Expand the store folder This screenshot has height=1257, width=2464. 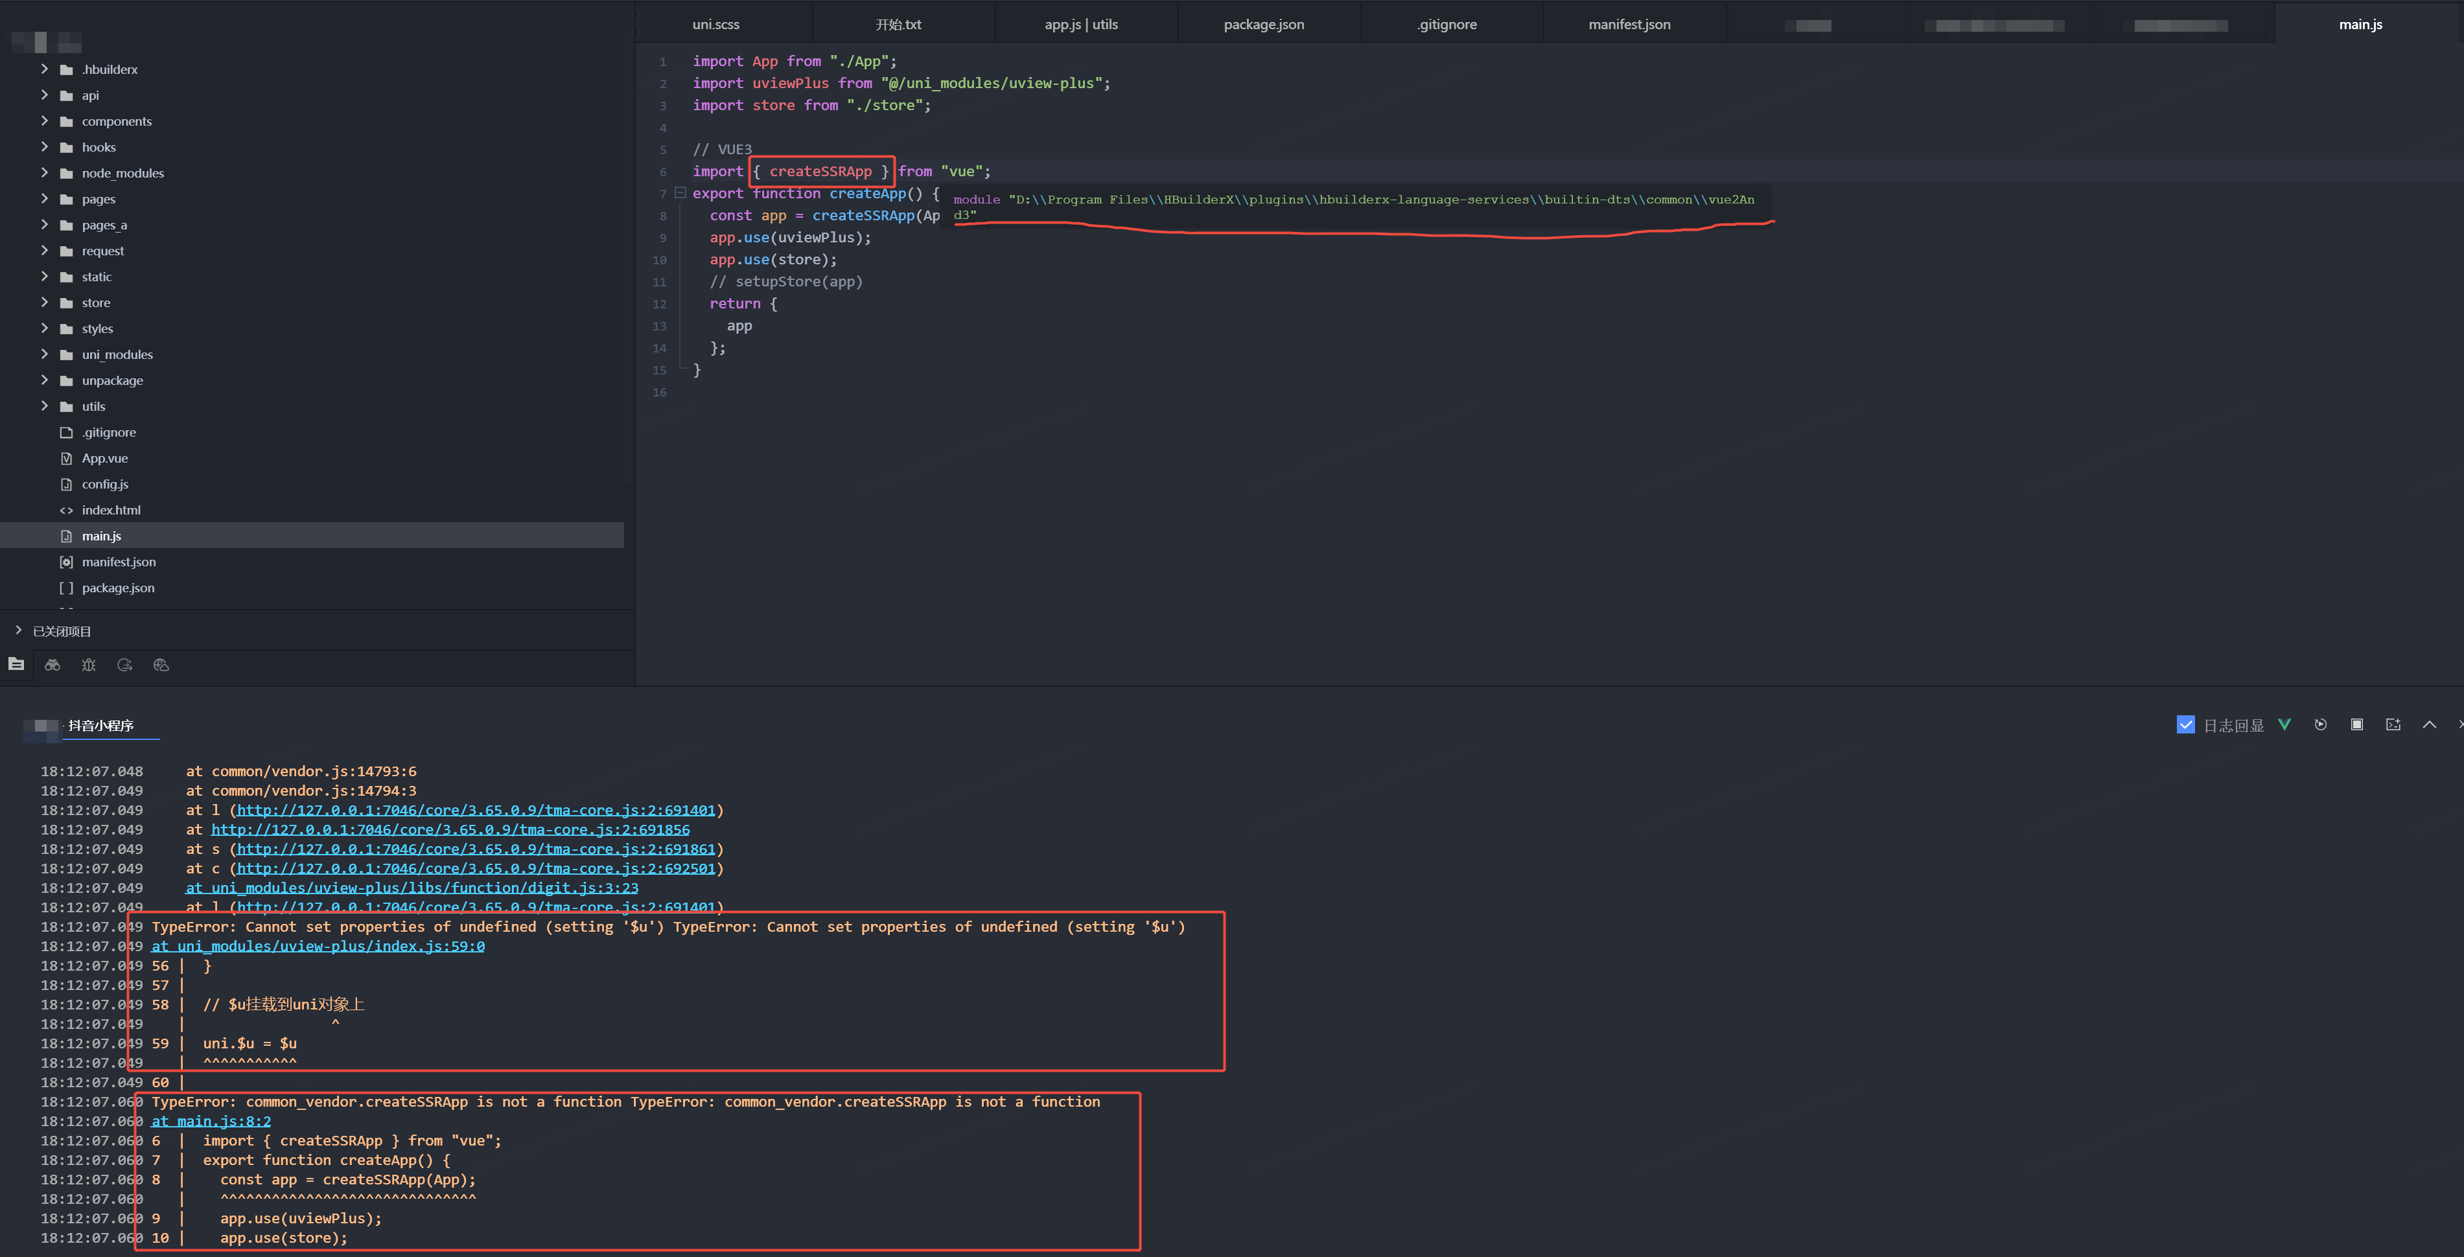pos(44,301)
